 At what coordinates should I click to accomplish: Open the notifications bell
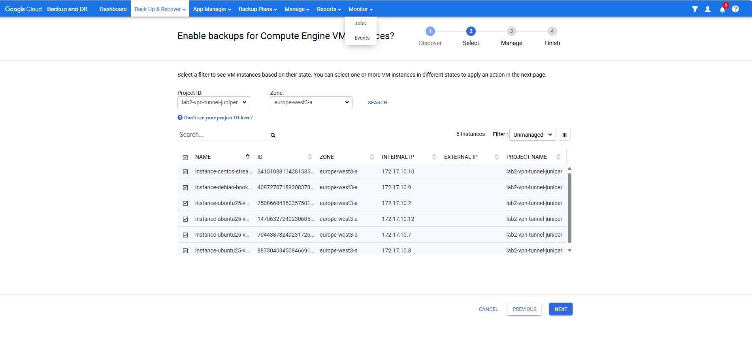722,9
